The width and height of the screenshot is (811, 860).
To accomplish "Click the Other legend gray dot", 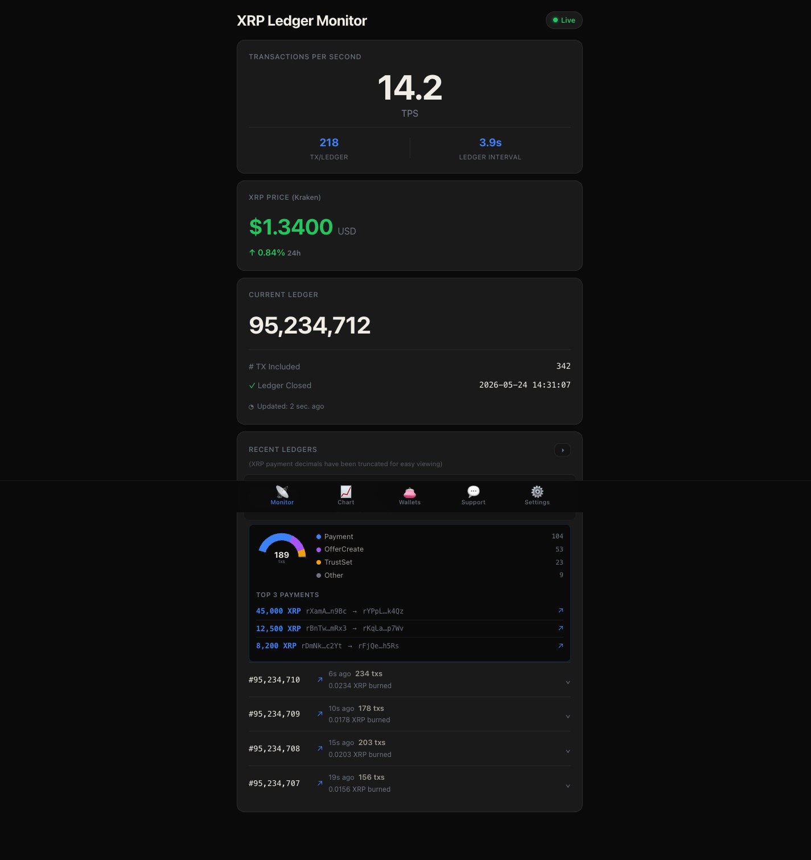I will [319, 575].
